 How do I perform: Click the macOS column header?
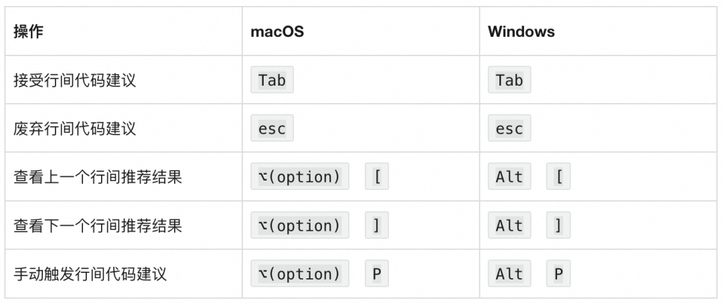tap(277, 31)
